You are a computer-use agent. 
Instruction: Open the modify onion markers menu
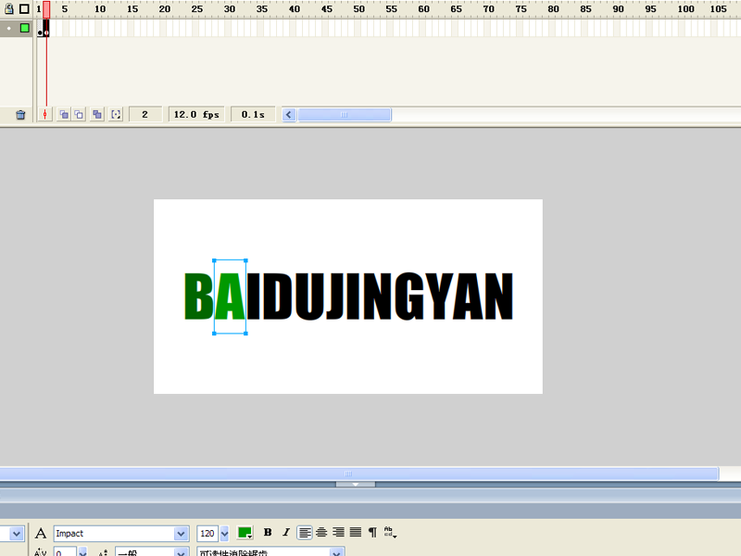click(x=116, y=114)
